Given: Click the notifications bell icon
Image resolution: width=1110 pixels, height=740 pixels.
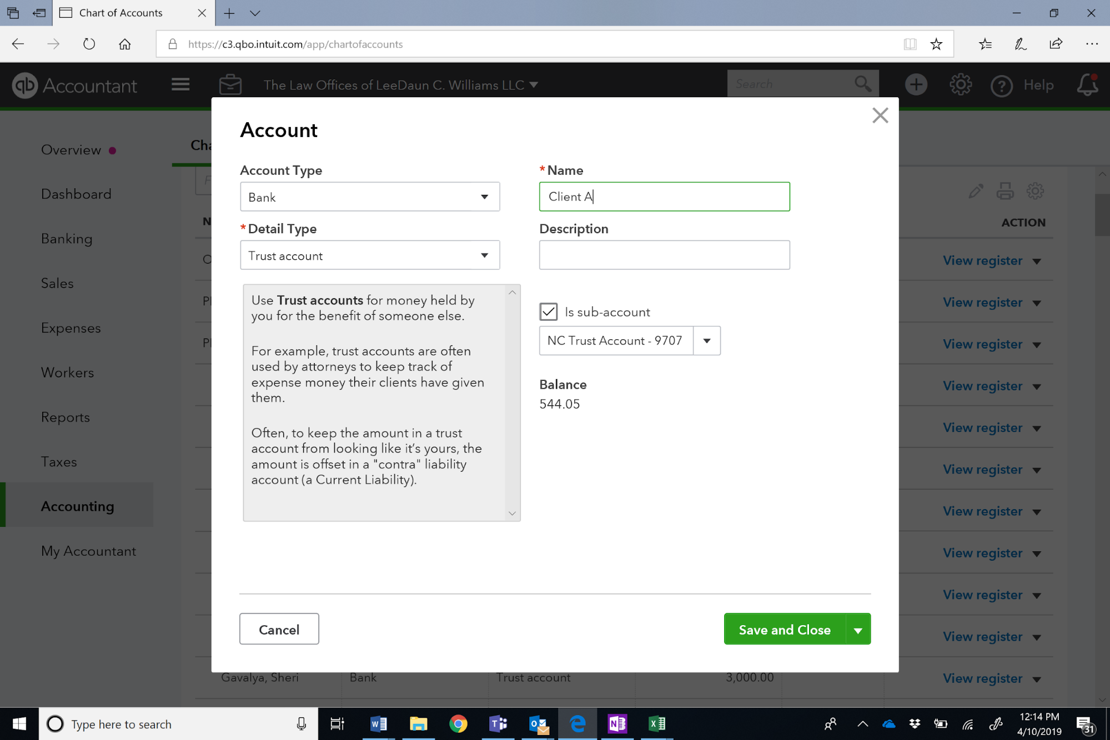Looking at the screenshot, I should coord(1087,84).
